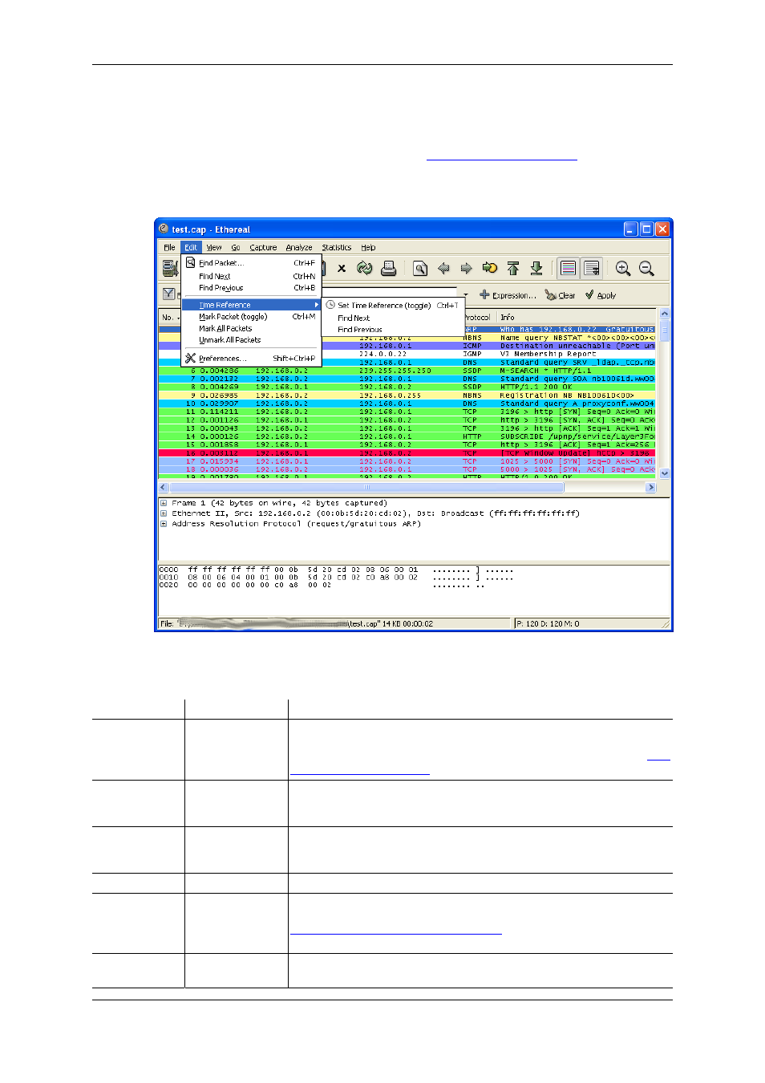Click packet list scroll down arrow
Viewport: 765px width, 1083px height.
pyautogui.click(x=664, y=474)
